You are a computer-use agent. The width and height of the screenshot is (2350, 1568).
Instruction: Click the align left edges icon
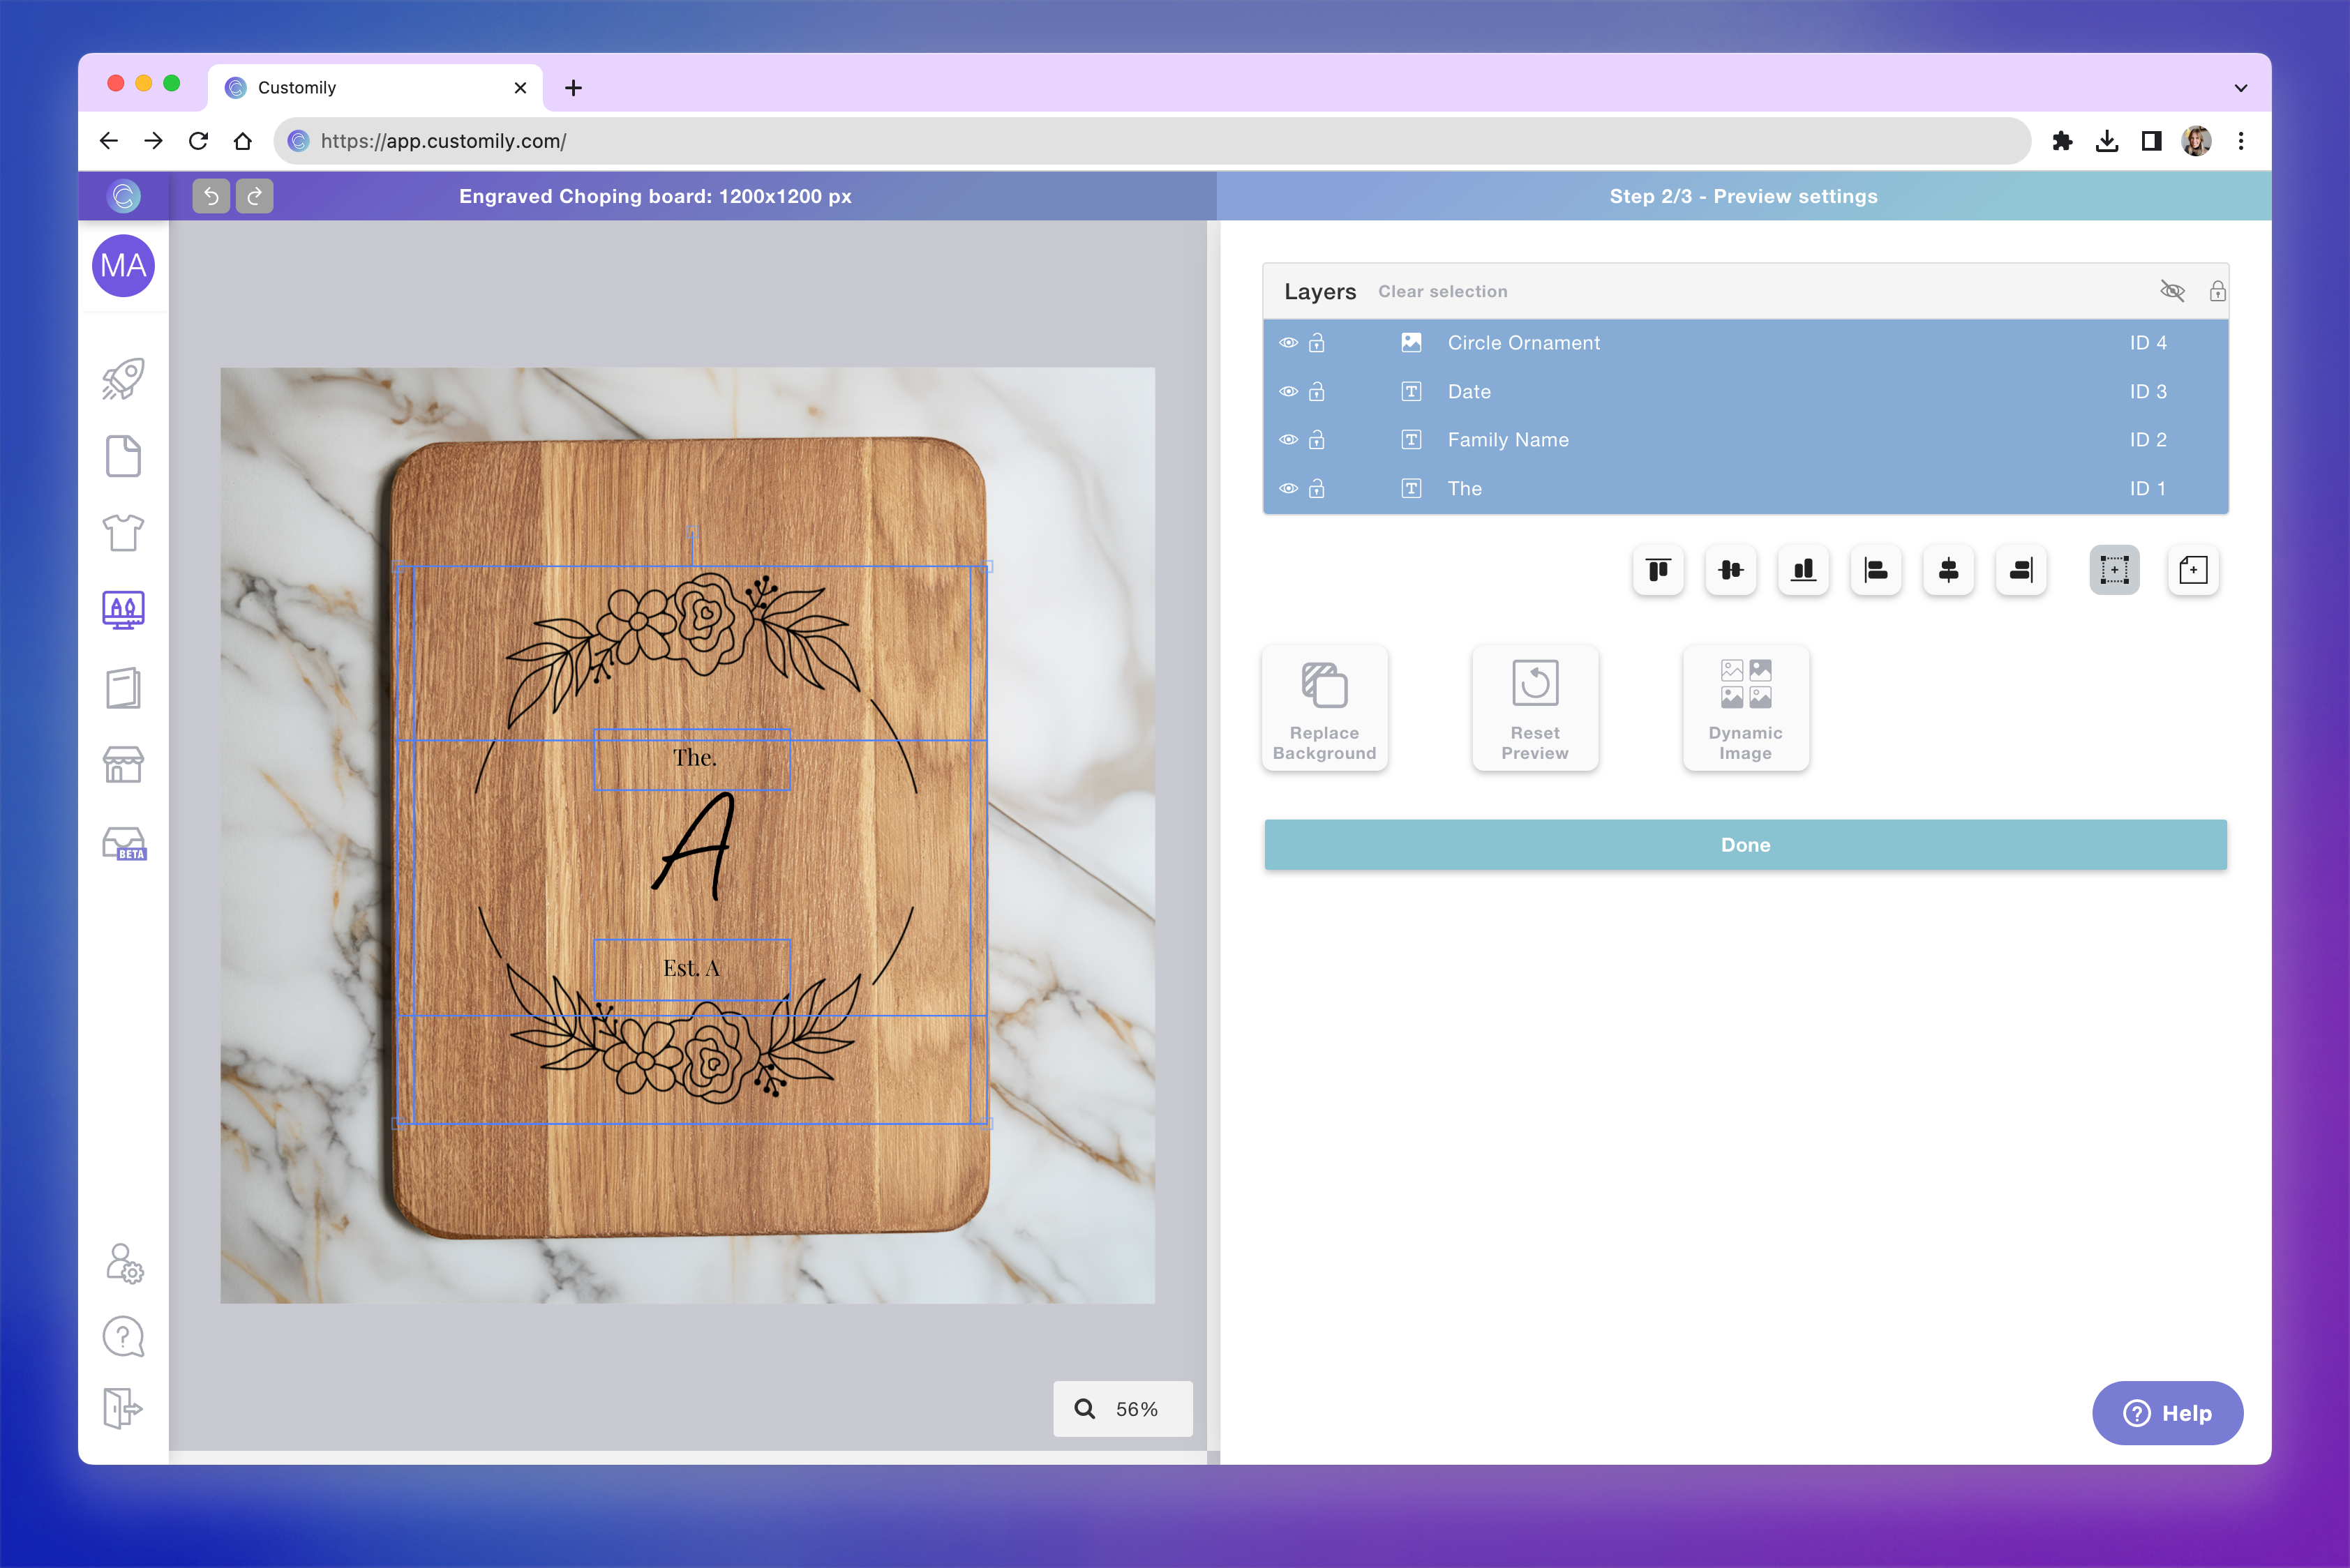pyautogui.click(x=1876, y=570)
